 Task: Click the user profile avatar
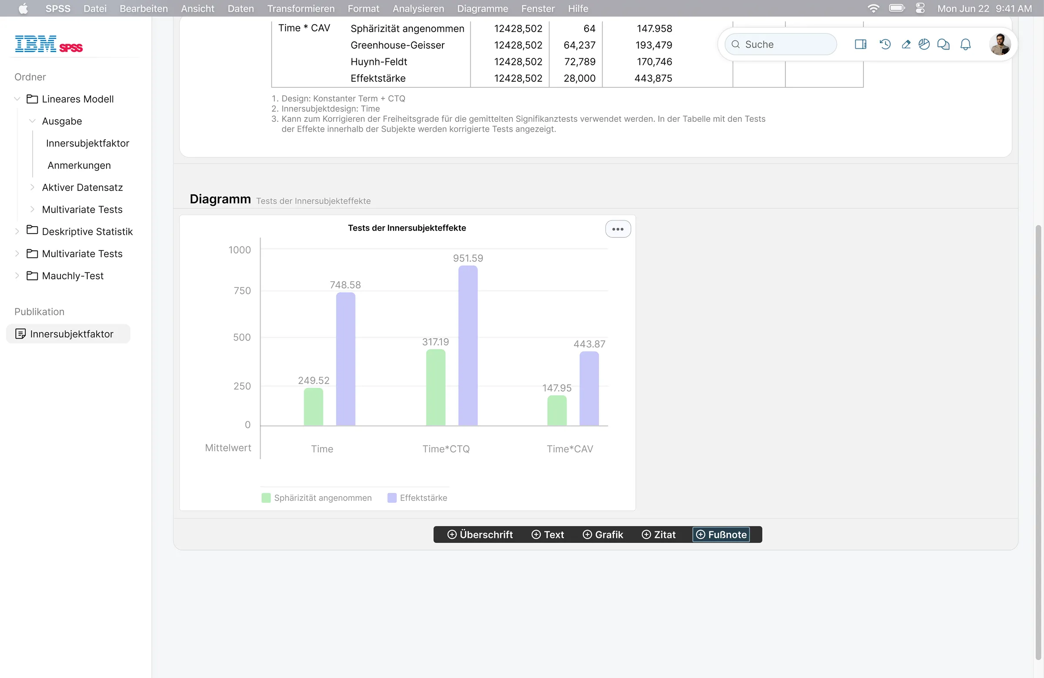[1000, 44]
